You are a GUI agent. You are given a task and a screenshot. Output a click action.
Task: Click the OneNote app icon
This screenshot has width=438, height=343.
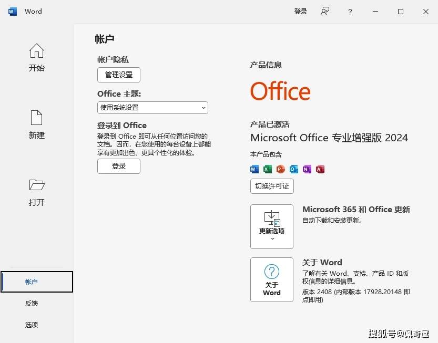[307, 169]
